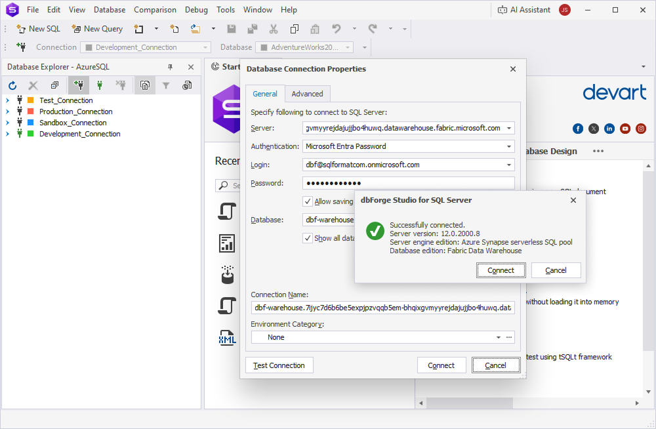Open the New Query editor
The image size is (656, 429).
coord(97,29)
